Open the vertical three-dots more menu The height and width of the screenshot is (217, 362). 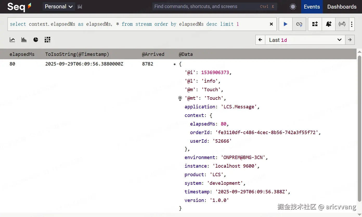[x=352, y=24]
